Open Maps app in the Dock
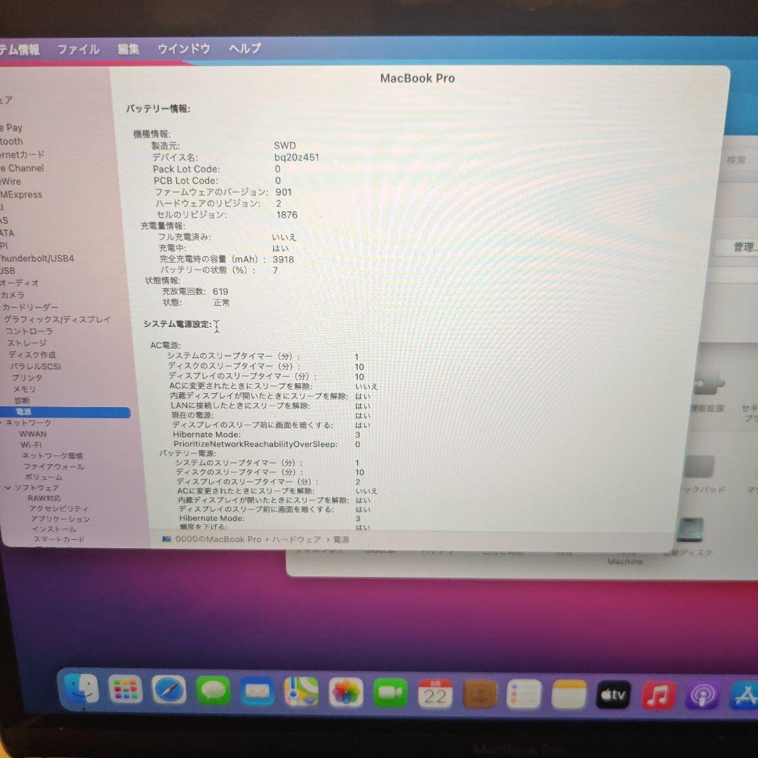The width and height of the screenshot is (758, 758). coord(301,692)
